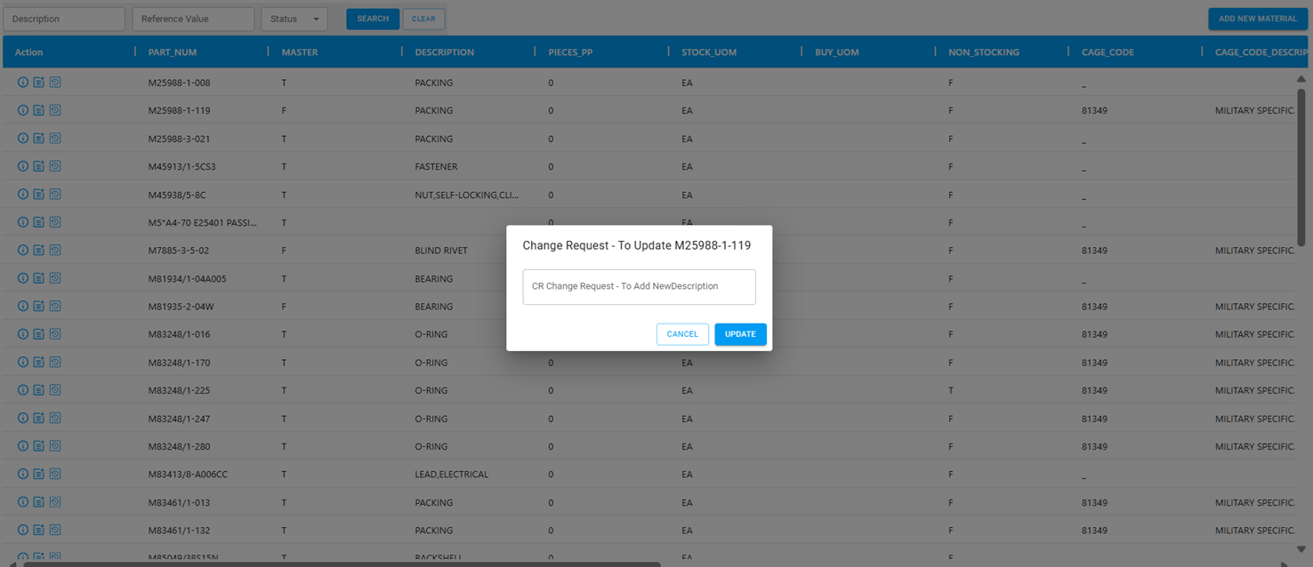
Task: Click info icon for M81934/1-04A005
Action: point(23,278)
